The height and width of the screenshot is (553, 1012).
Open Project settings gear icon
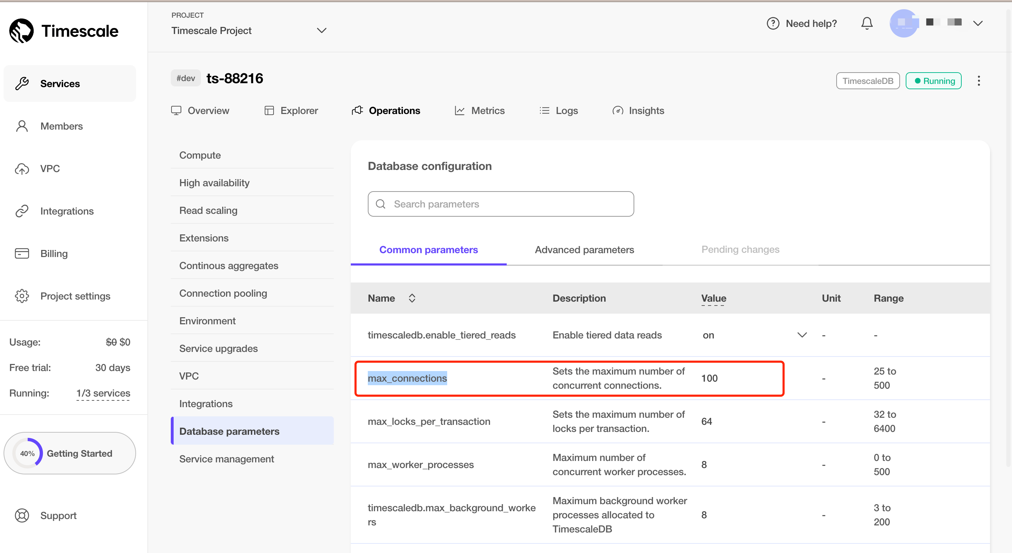click(22, 296)
